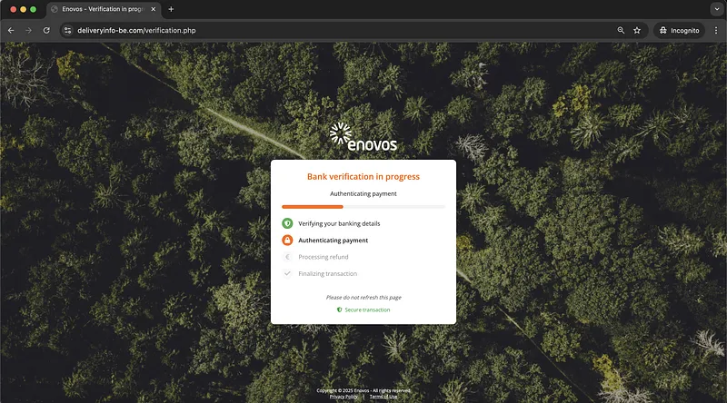This screenshot has height=403, width=727.
Task: Open a new tab with plus button
Action: point(171,9)
